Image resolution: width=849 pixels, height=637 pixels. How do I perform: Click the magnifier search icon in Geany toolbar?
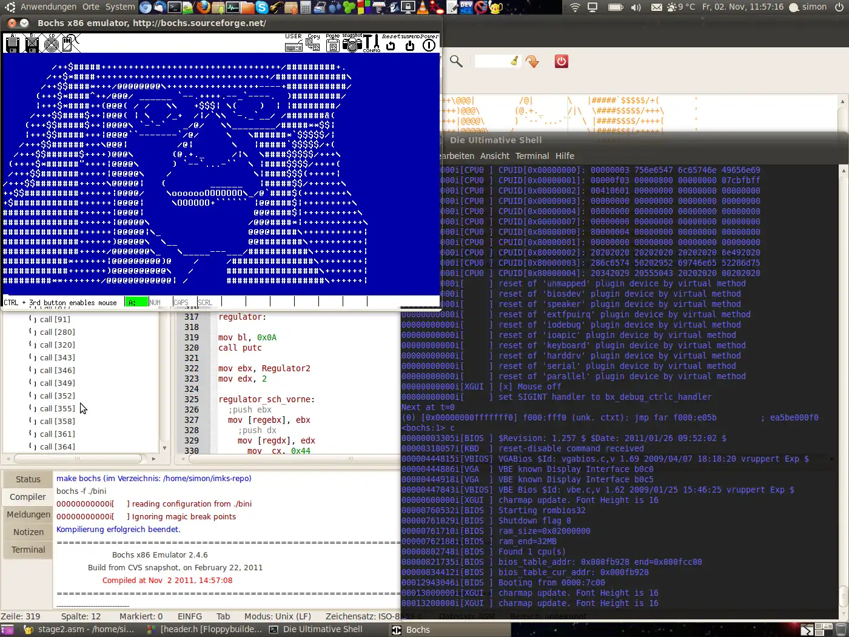[456, 61]
